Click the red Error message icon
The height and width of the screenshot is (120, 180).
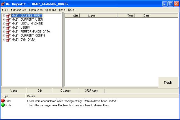click(x=3, y=101)
